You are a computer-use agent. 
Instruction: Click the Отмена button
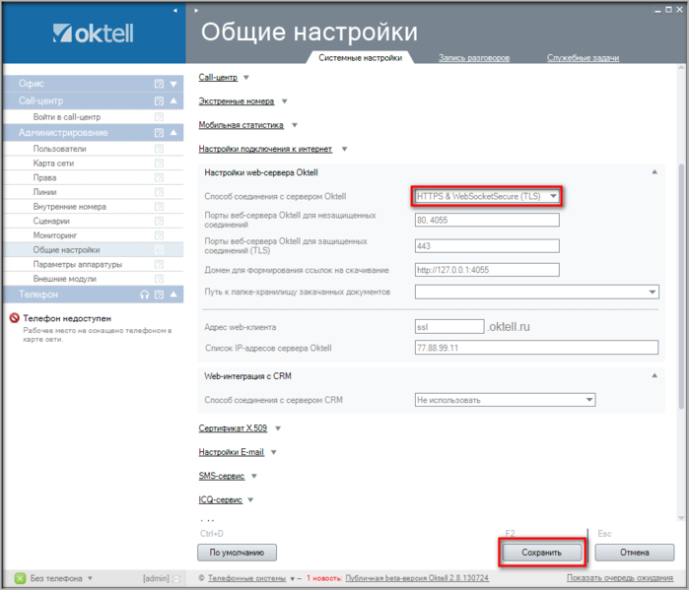pos(635,553)
